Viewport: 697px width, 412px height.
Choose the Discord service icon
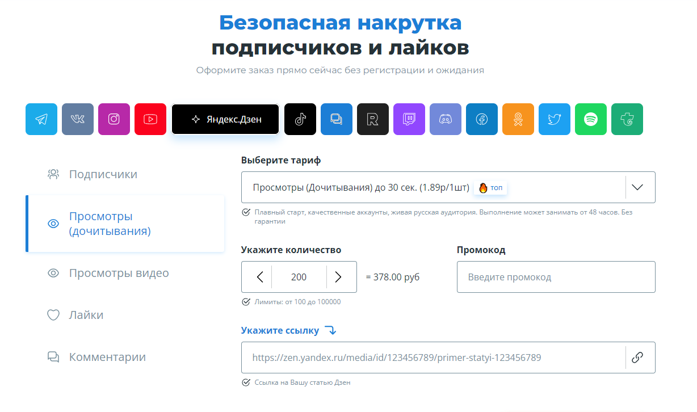446,119
